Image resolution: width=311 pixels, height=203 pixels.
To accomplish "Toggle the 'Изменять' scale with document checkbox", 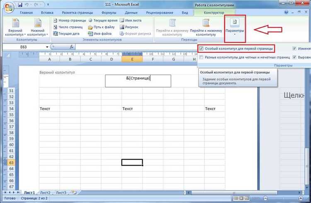I will coord(294,49).
